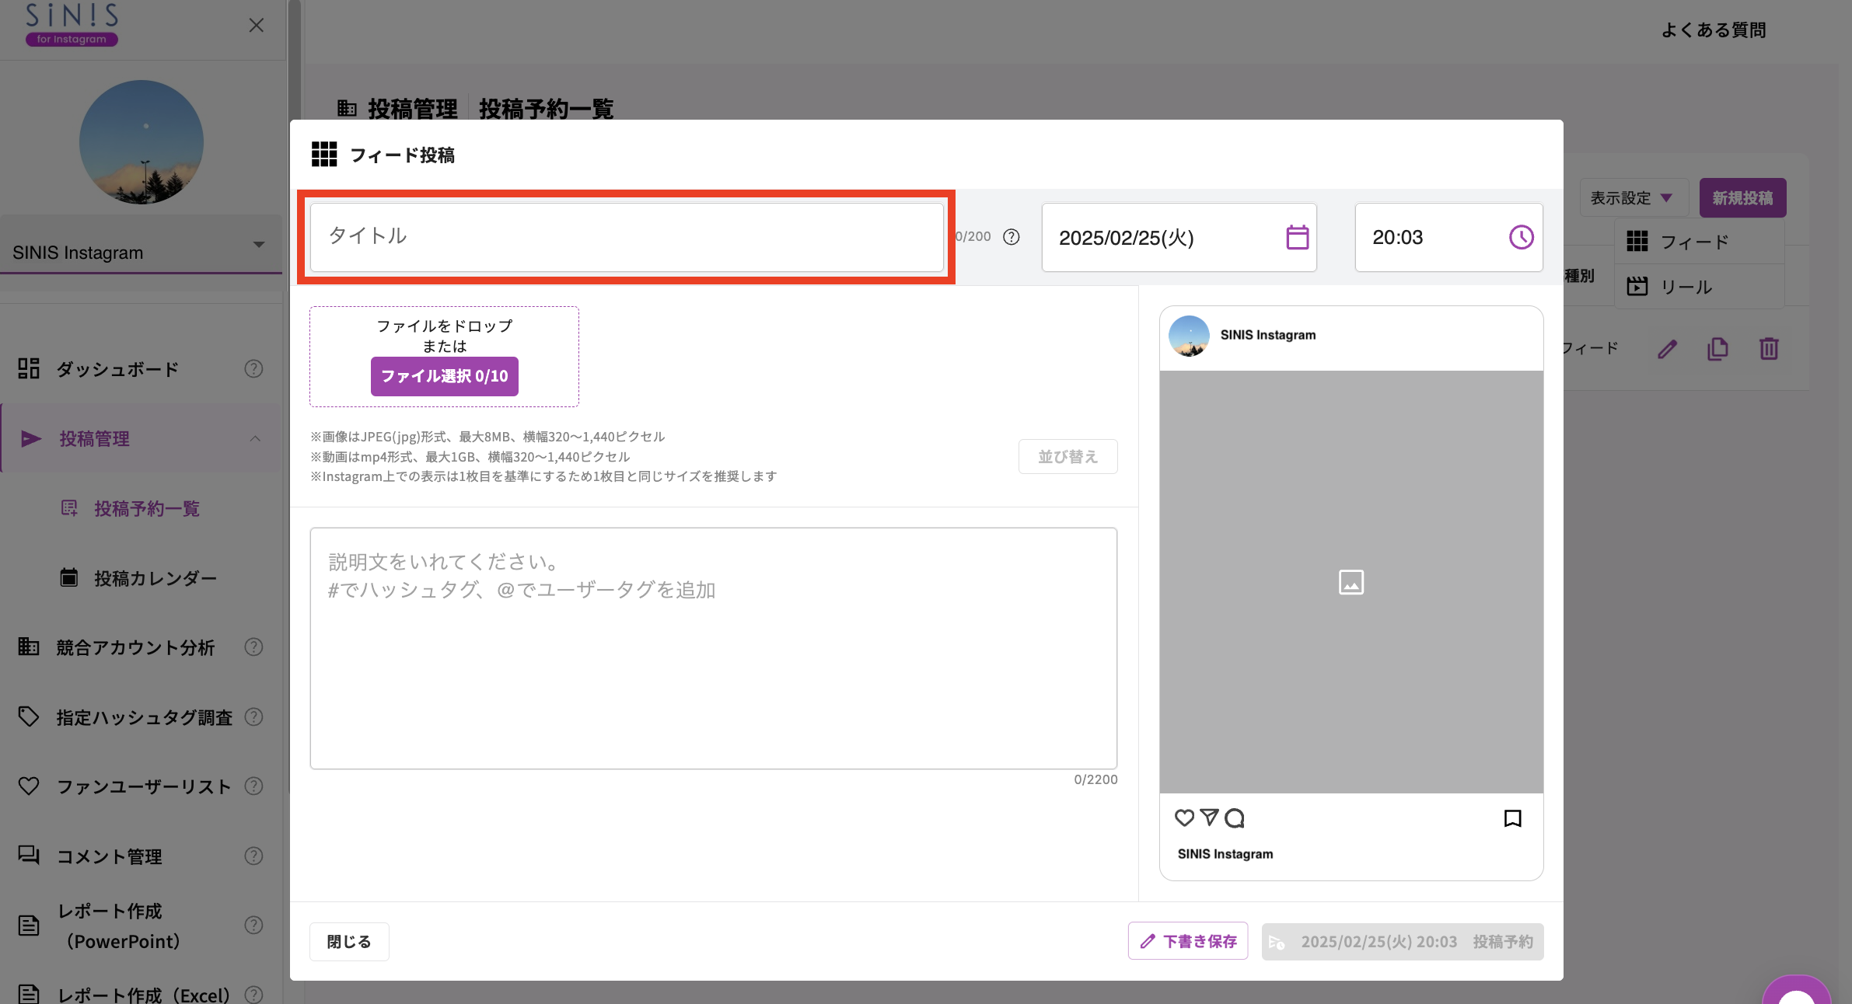The height and width of the screenshot is (1004, 1852).
Task: Open the 表示設定 dropdown
Action: tap(1633, 197)
